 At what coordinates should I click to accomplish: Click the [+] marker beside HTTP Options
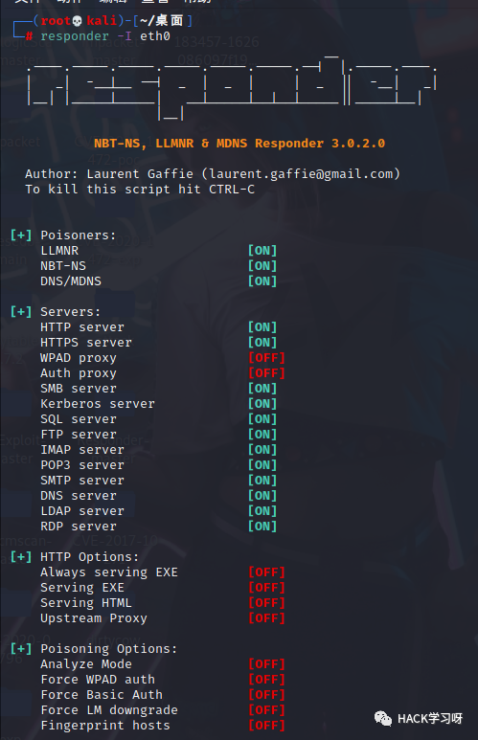click(21, 556)
